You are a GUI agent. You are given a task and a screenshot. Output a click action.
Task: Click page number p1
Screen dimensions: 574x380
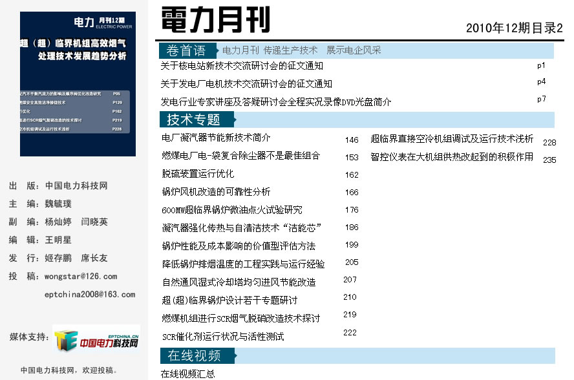542,65
